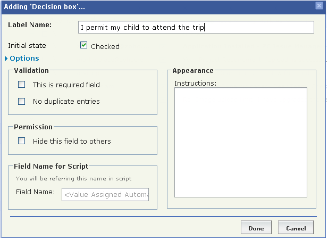
Task: Click into the Label Name text field
Action: (195, 27)
